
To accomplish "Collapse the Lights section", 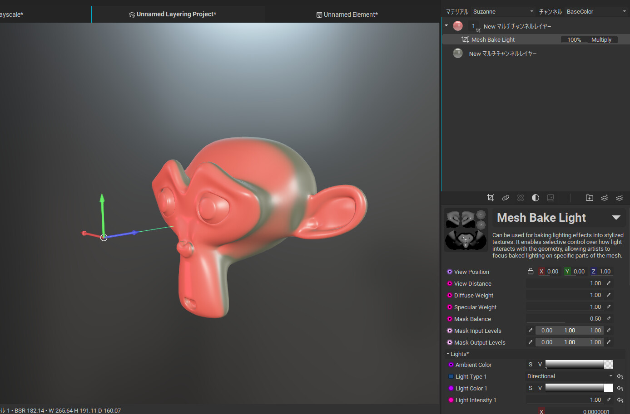I will coord(448,354).
